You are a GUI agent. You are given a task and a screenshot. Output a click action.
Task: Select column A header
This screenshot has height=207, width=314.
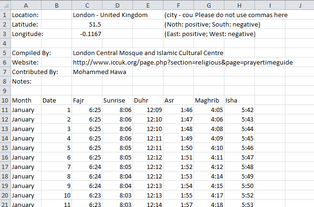tap(26, 5)
